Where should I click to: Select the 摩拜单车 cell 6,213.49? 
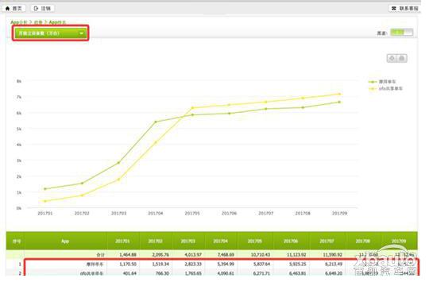334,264
